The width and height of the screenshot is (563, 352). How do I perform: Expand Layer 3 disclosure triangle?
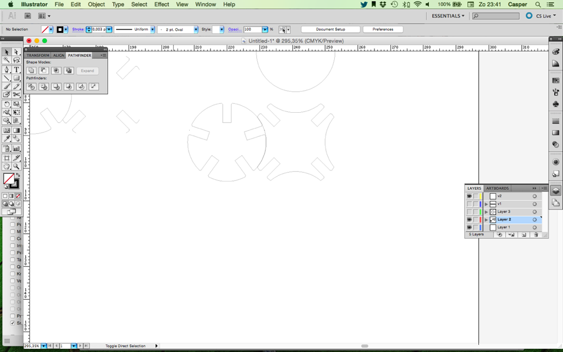point(487,212)
